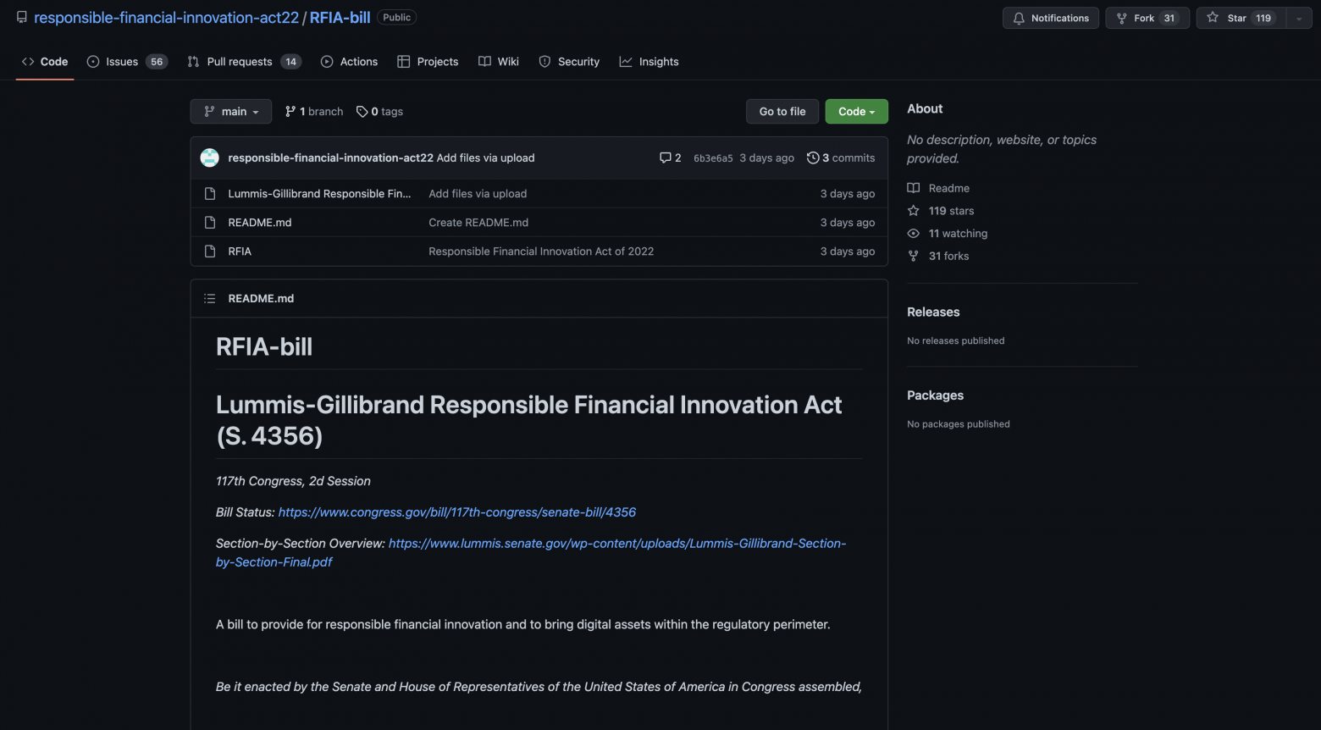Screen dimensions: 1321x730
Task: Click the eye icon beside 11 watching
Action: point(914,234)
